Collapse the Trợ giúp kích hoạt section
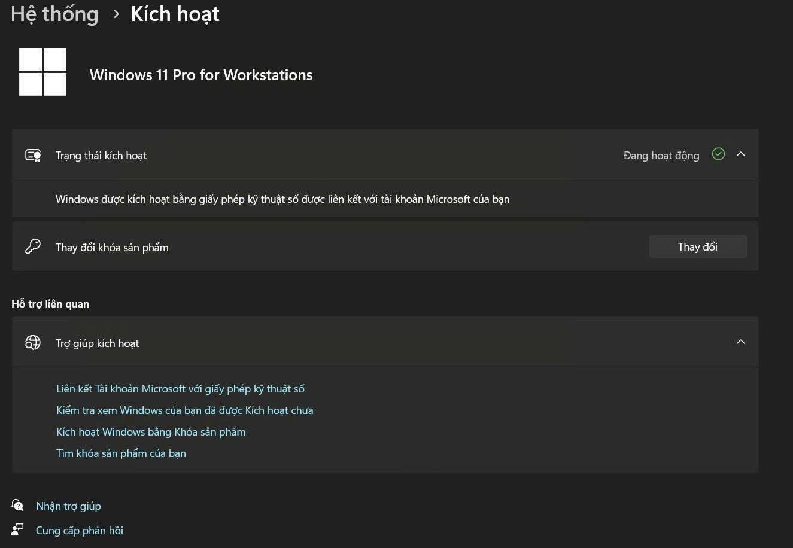Viewport: 793px width, 548px height. 741,342
